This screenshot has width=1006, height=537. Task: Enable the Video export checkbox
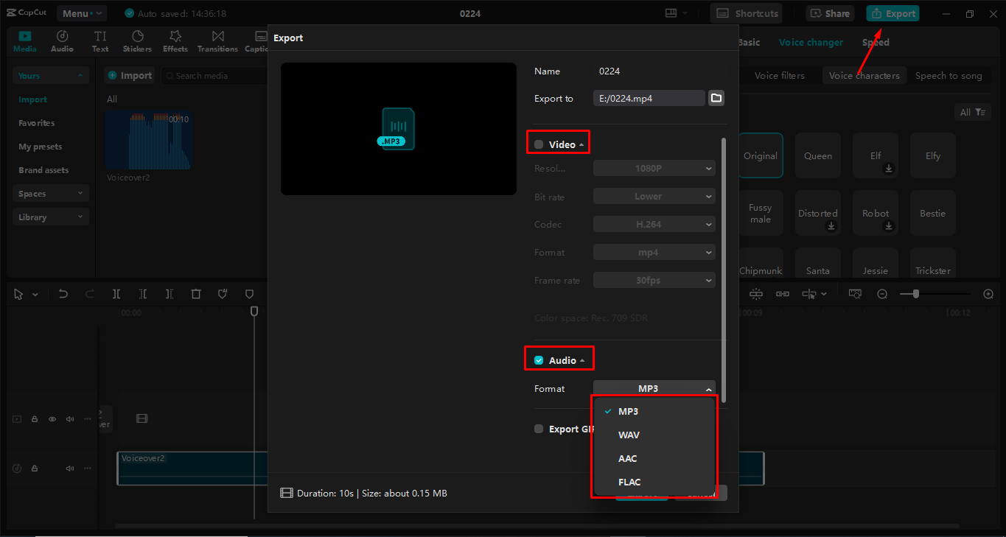(x=539, y=144)
